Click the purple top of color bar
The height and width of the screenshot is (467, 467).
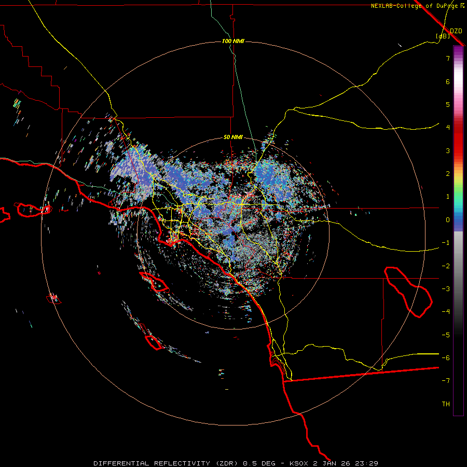(458, 51)
